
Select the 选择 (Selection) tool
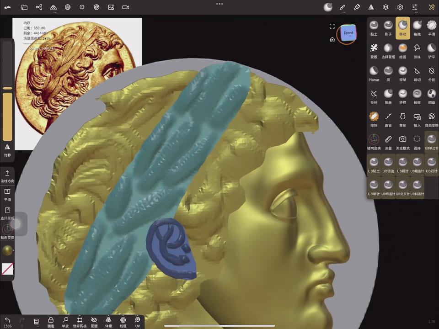pyautogui.click(x=417, y=142)
